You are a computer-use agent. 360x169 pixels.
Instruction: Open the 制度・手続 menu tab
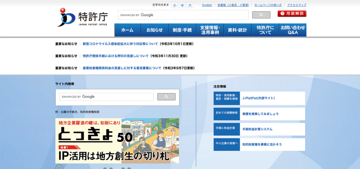182,30
